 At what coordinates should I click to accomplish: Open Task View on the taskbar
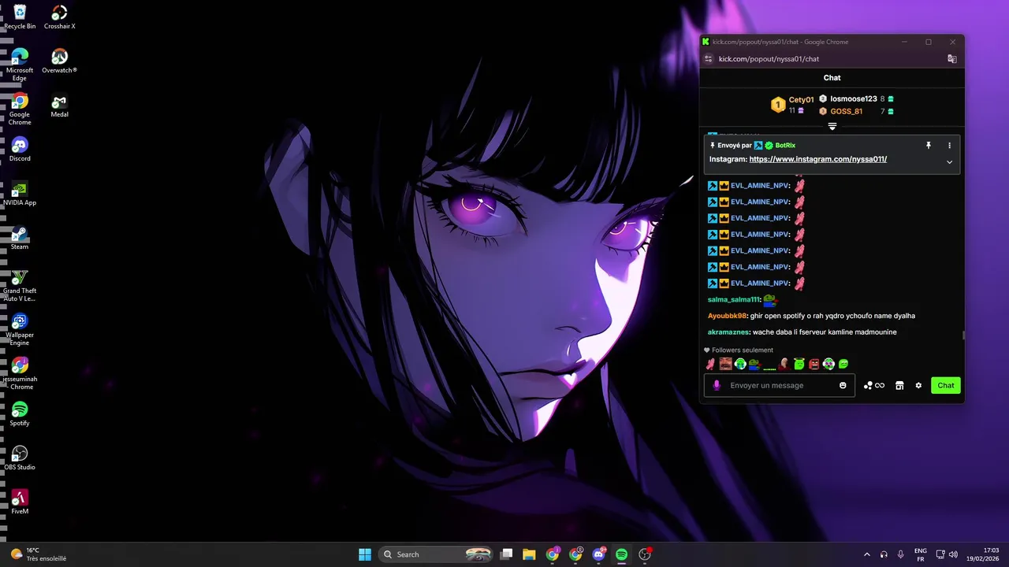click(x=507, y=554)
